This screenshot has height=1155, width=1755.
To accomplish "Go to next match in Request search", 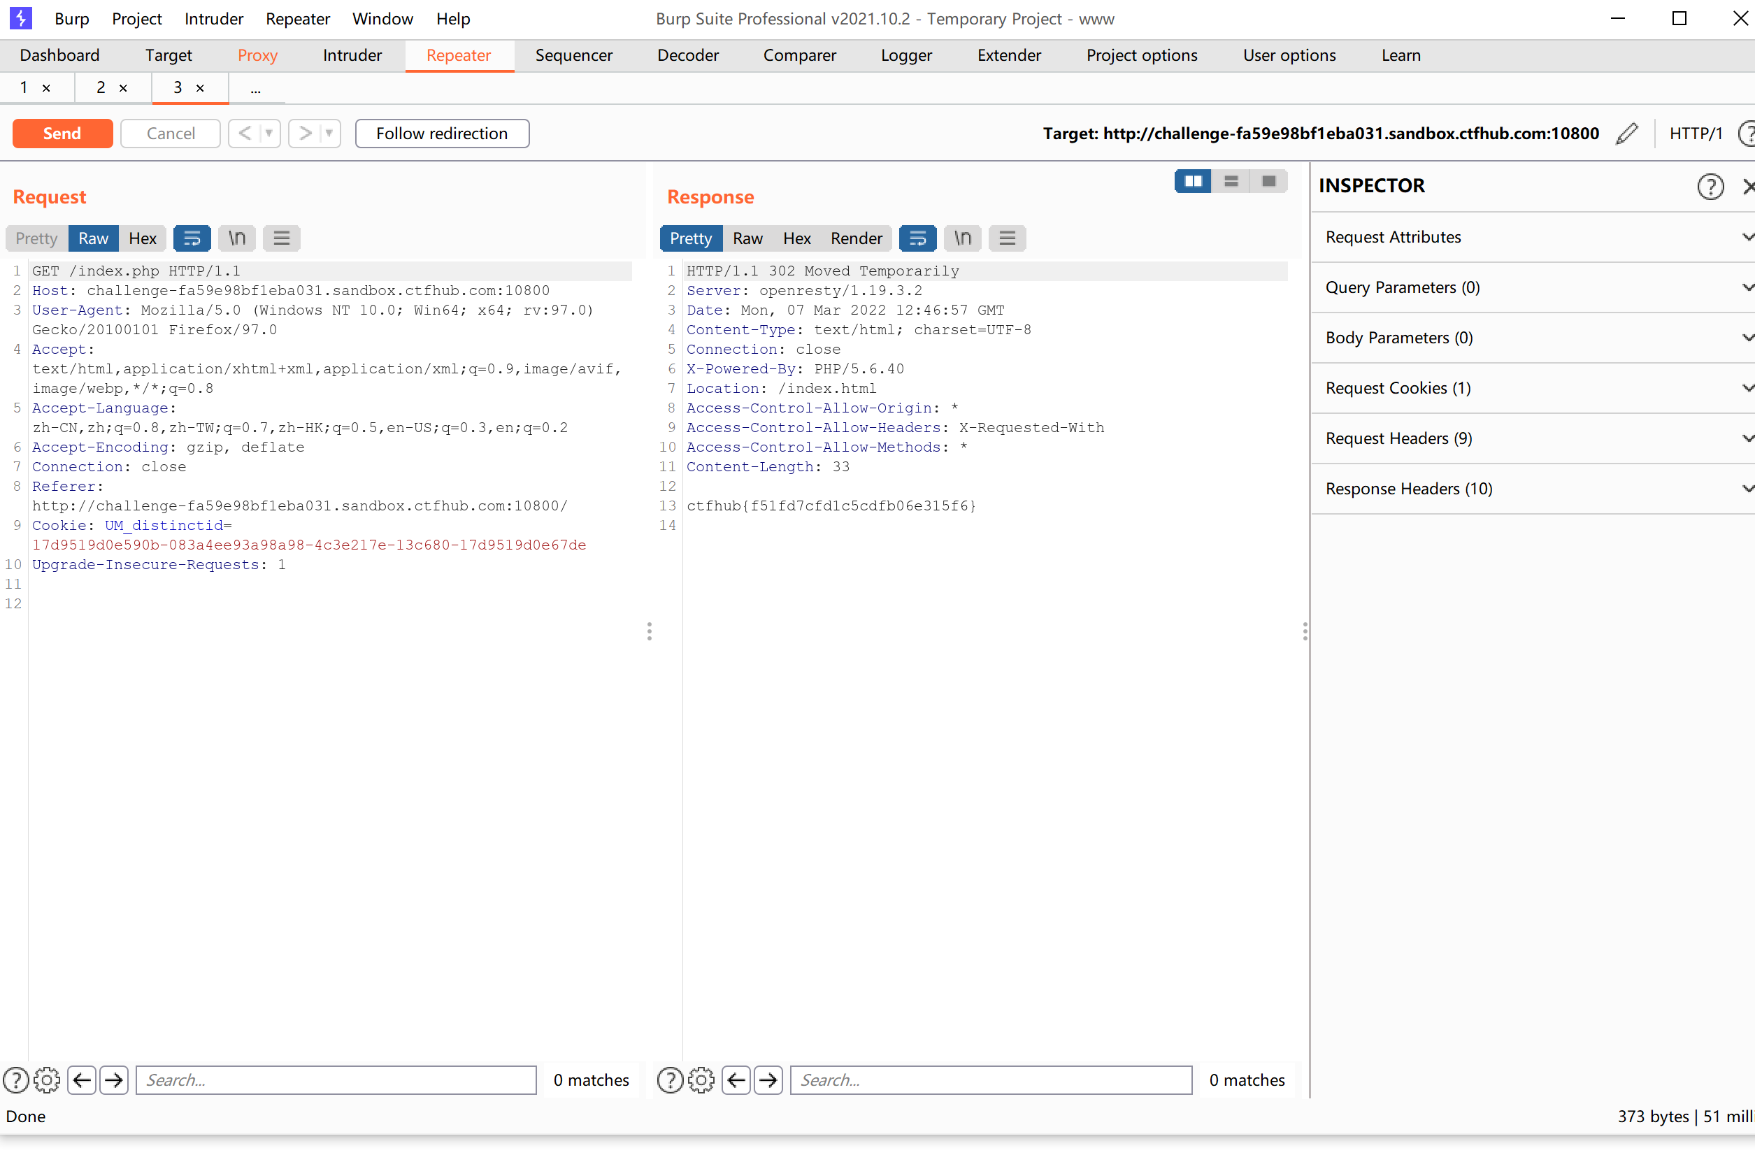I will (x=114, y=1080).
